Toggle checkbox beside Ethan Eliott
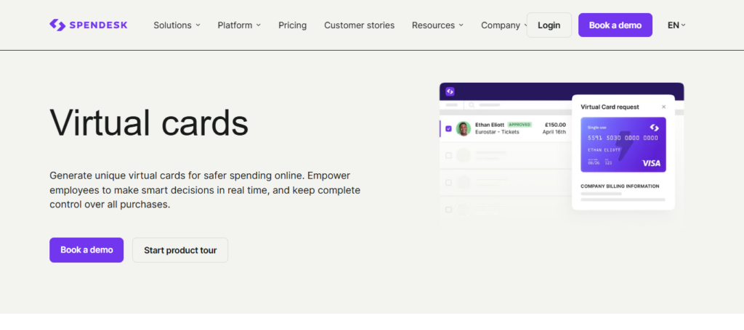744x330 pixels. 448,128
